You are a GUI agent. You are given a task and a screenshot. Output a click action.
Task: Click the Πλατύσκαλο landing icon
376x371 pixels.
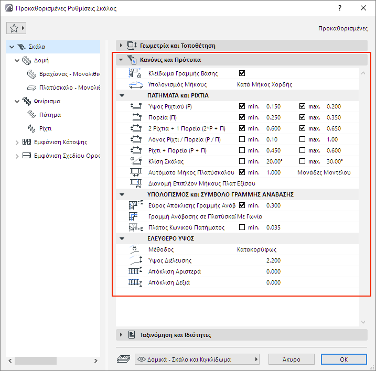point(31,88)
